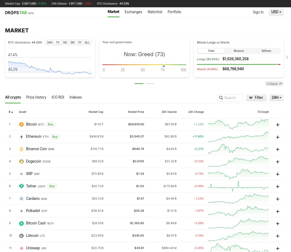Image resolution: width=291 pixels, height=252 pixels.
Task: Click the Search input field
Action: (230, 98)
